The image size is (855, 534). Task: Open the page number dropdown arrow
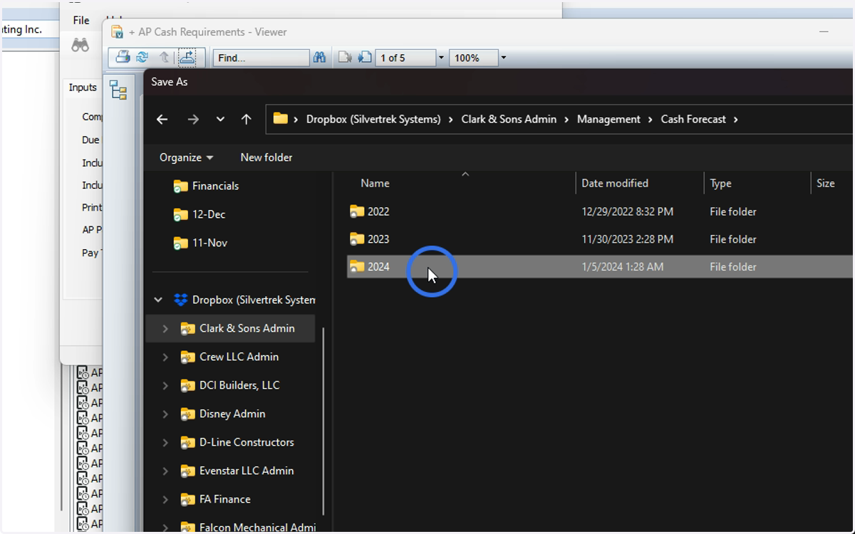click(x=441, y=58)
